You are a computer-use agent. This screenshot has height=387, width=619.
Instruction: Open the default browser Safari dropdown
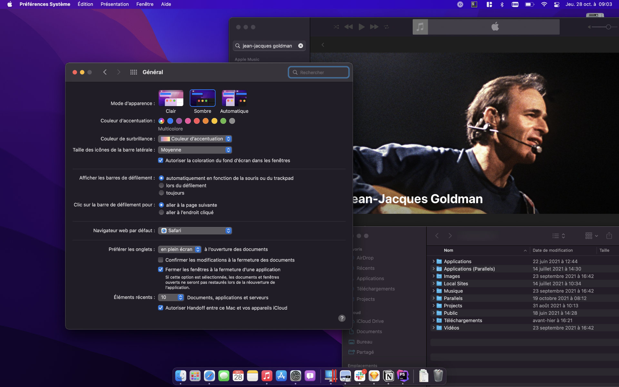point(195,231)
